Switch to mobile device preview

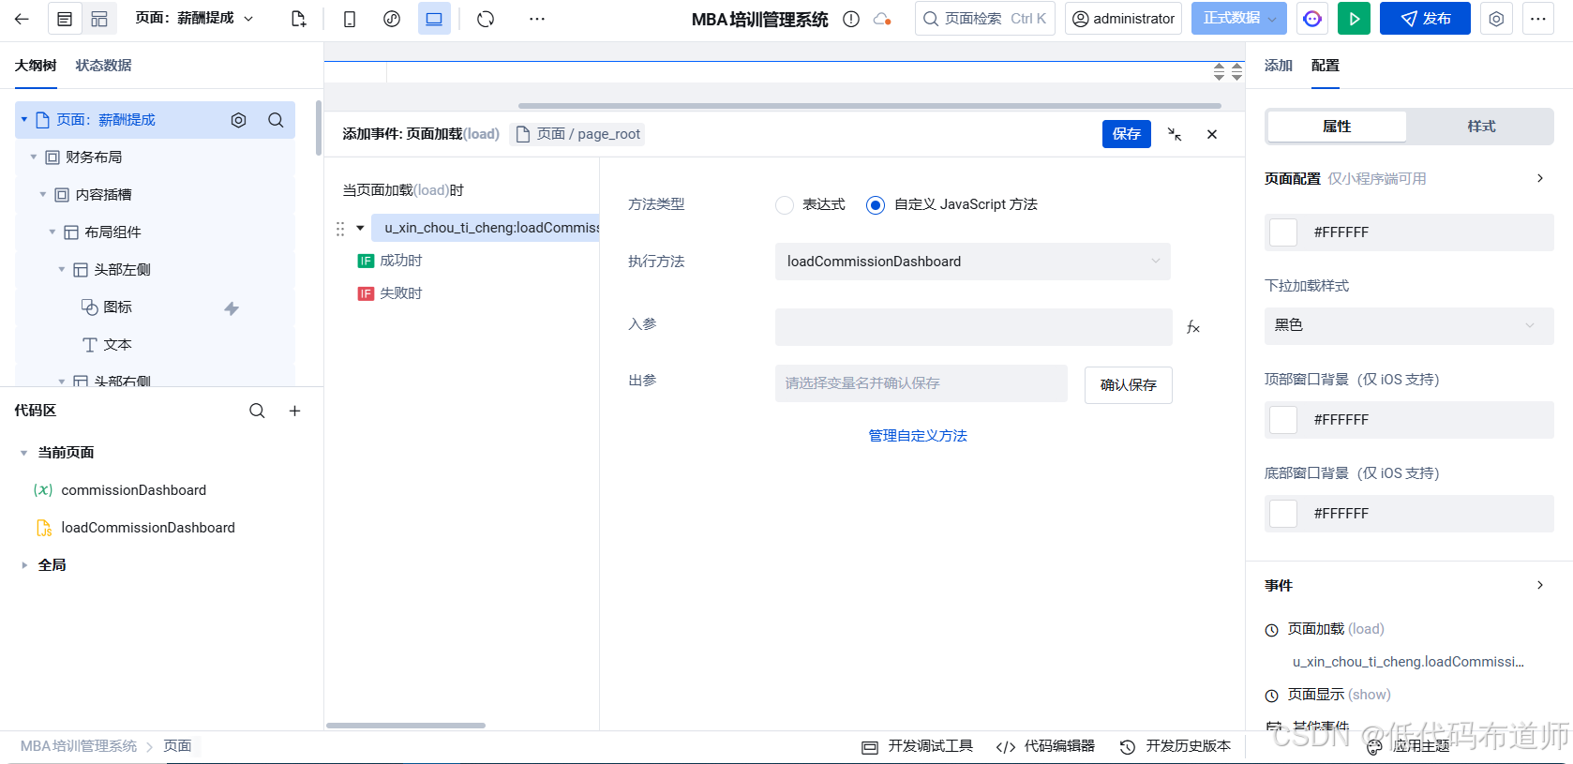coord(350,19)
